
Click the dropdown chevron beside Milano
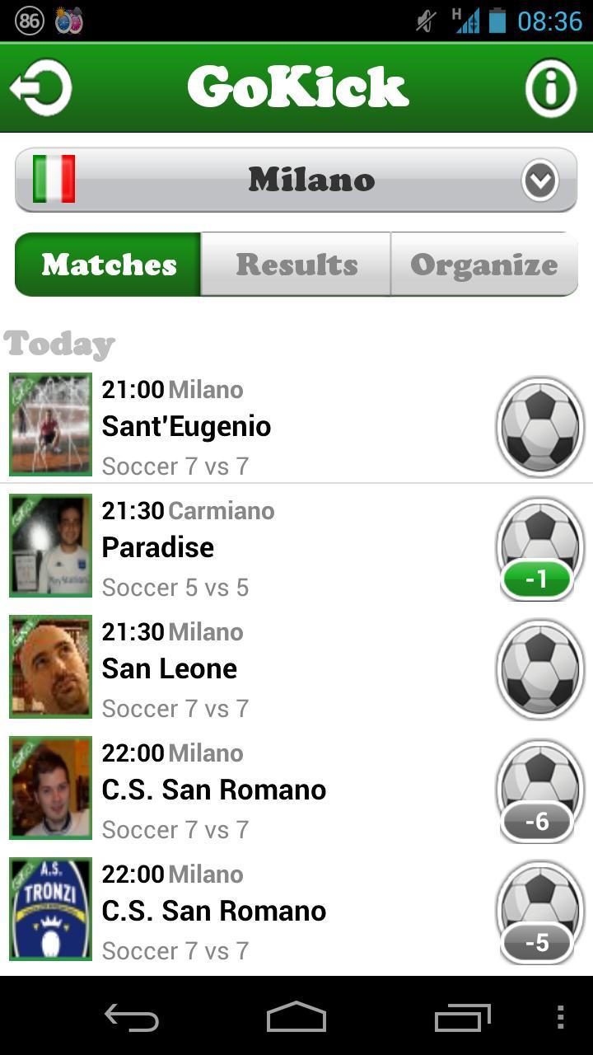[539, 181]
